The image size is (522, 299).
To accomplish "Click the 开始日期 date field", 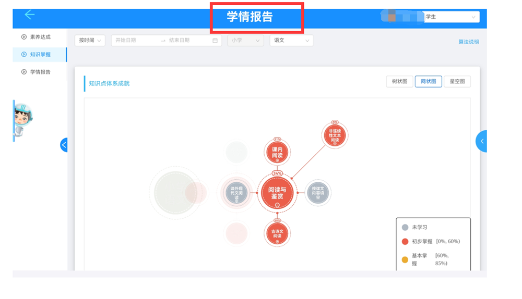I will tap(126, 40).
